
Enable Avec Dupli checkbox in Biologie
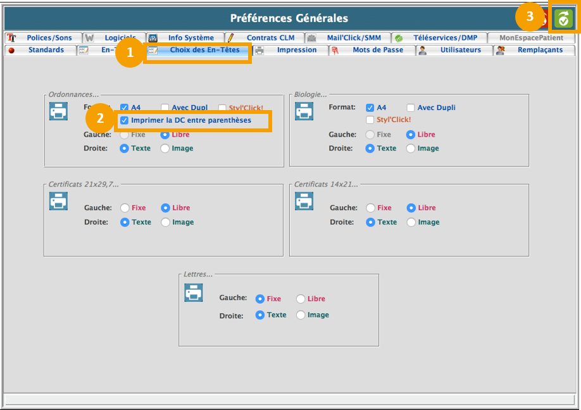coord(411,108)
